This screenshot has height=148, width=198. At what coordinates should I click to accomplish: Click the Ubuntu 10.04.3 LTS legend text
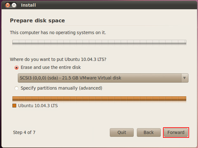[x=38, y=106]
